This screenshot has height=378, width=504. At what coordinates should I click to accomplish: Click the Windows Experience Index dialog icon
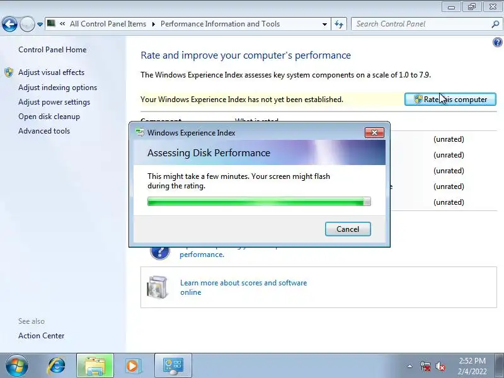click(x=140, y=133)
